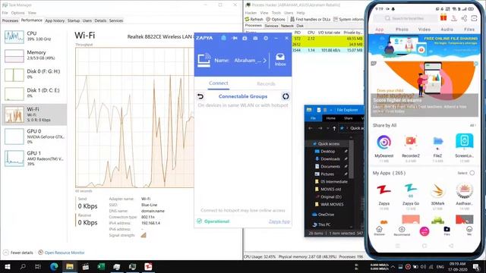The width and height of the screenshot is (486, 273).
Task: Open the gift box icon in phone app
Action: [x=443, y=17]
